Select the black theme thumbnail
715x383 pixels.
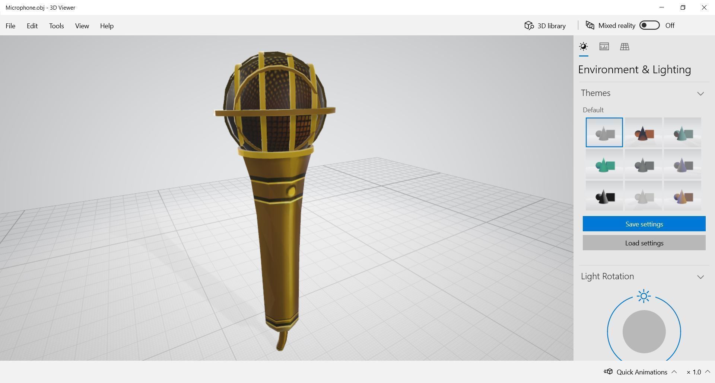click(x=604, y=196)
